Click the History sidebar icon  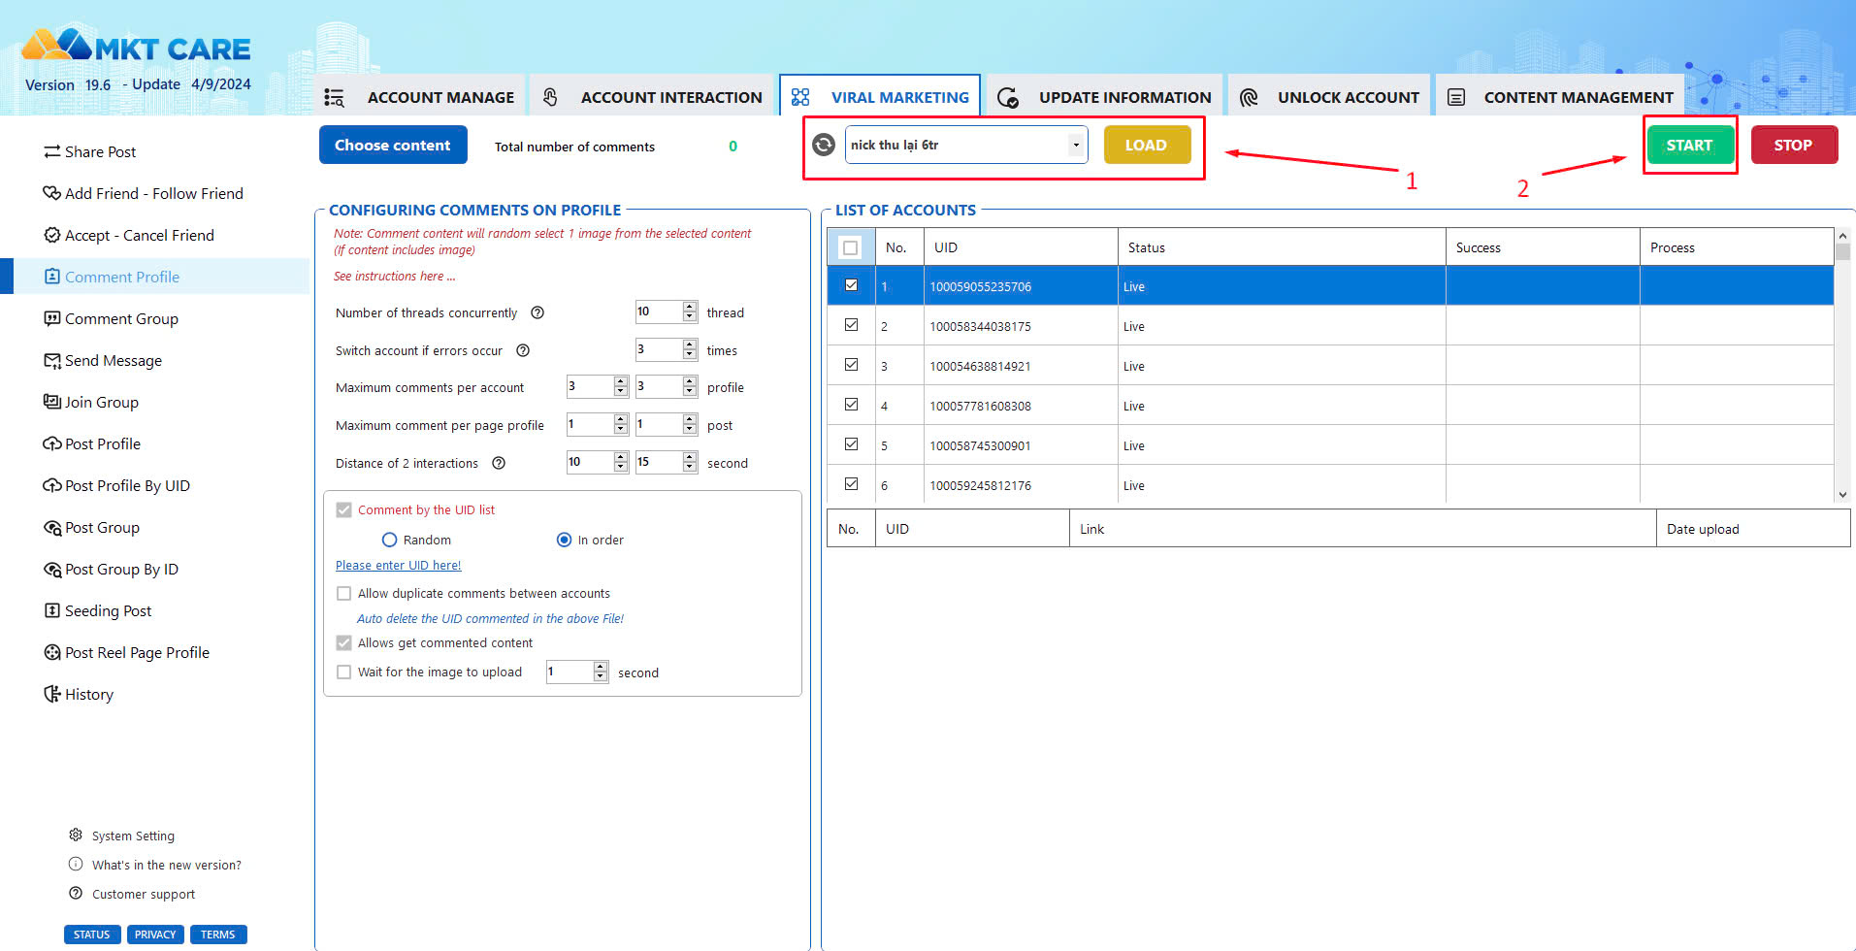tap(52, 694)
